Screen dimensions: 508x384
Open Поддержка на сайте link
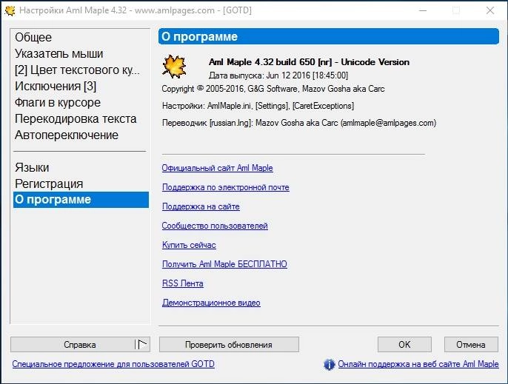pyautogui.click(x=201, y=206)
